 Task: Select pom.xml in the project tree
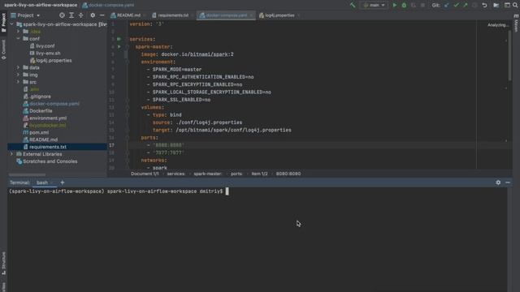point(39,132)
